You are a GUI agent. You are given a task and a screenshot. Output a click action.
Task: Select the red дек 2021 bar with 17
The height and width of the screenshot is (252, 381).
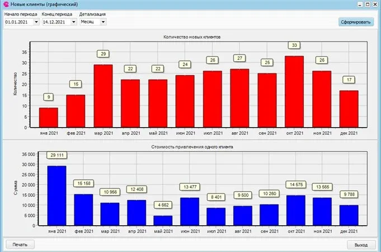[349, 109]
